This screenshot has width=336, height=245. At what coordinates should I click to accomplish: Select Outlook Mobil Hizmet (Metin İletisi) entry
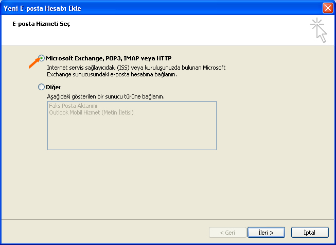91,112
